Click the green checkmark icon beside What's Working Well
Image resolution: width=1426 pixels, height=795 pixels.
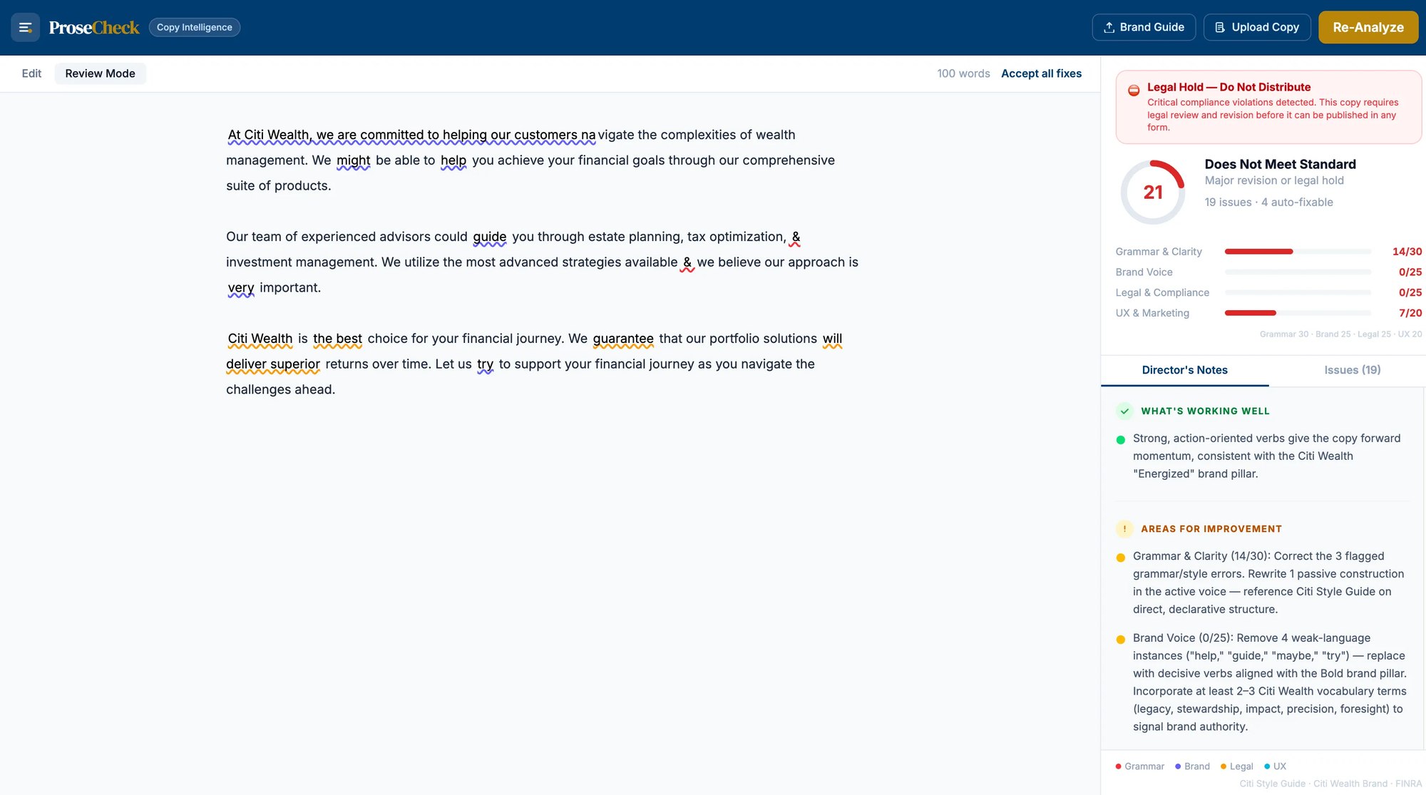[1124, 411]
